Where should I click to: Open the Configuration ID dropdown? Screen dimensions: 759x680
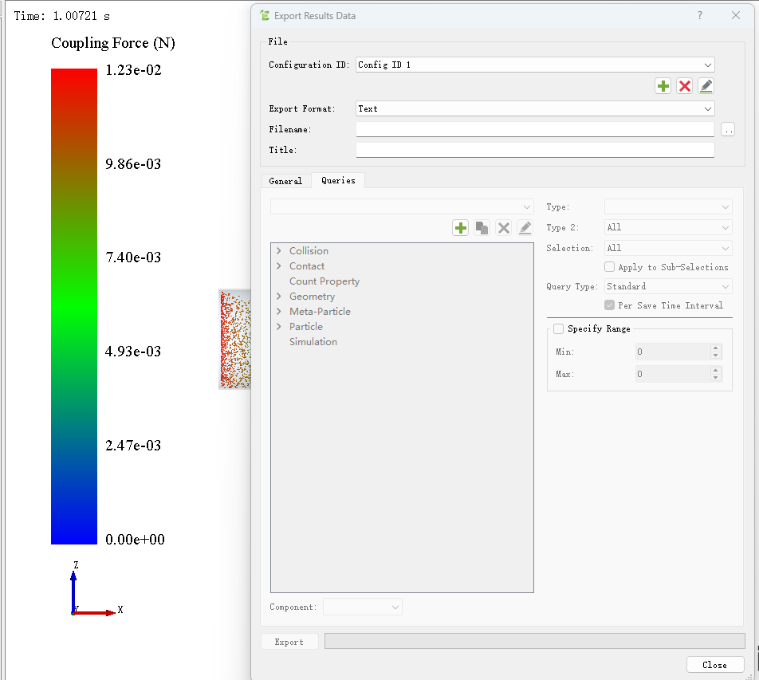point(535,65)
